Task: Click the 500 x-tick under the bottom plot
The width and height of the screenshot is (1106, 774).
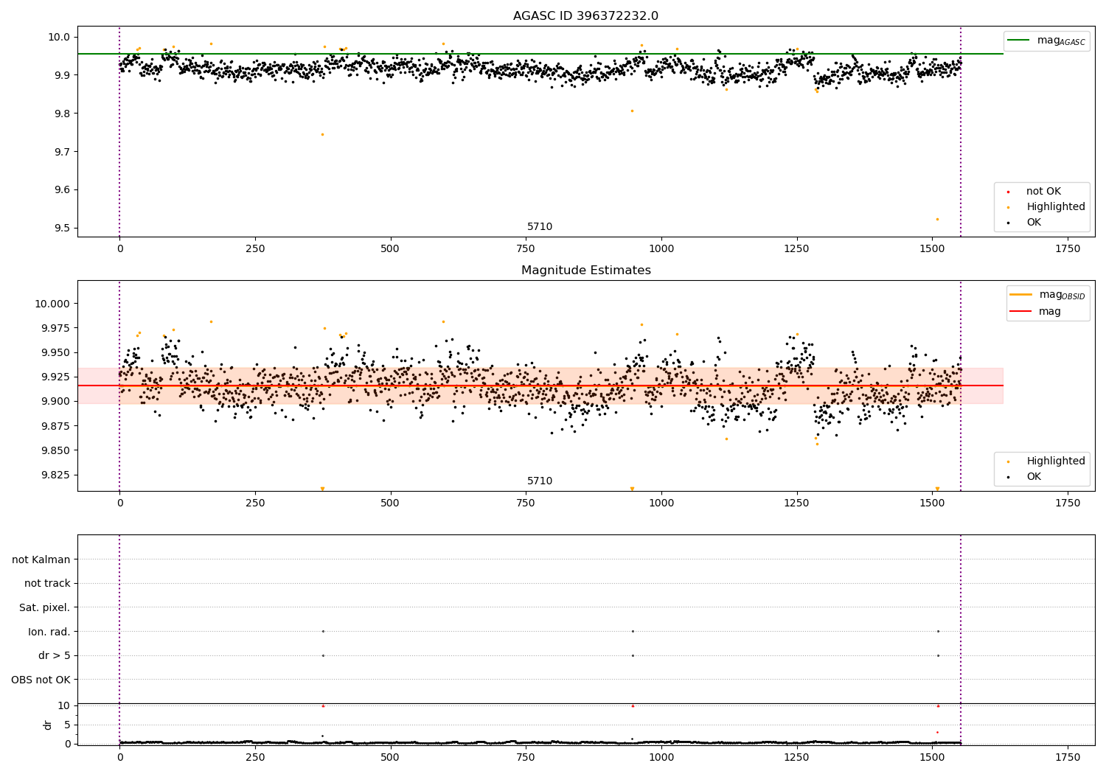Action: click(390, 757)
